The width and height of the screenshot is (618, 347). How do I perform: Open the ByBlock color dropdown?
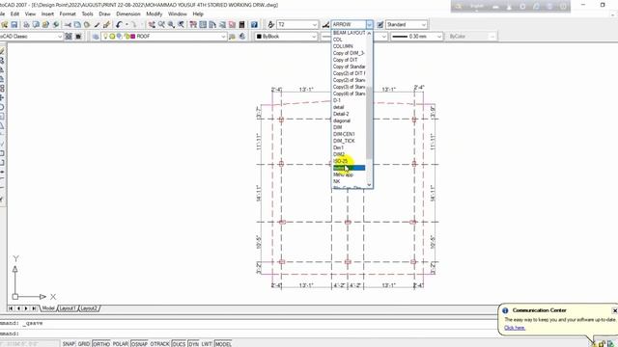click(x=314, y=37)
